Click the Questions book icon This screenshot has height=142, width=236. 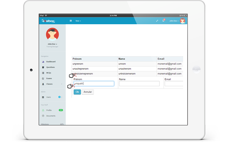pos(43,67)
